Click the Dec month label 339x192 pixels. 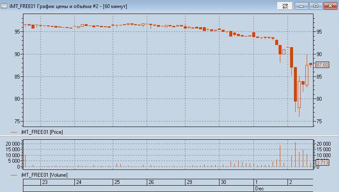tap(259, 189)
